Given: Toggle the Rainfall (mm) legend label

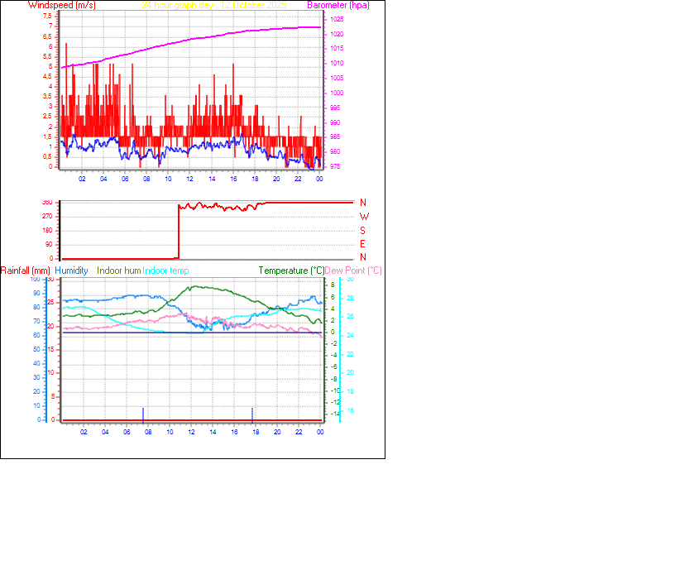Looking at the screenshot, I should pyautogui.click(x=27, y=271).
